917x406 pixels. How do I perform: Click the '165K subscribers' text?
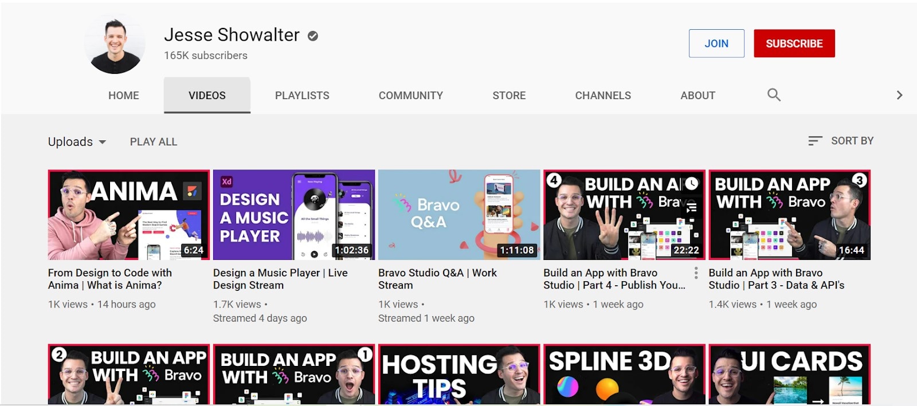(x=206, y=56)
